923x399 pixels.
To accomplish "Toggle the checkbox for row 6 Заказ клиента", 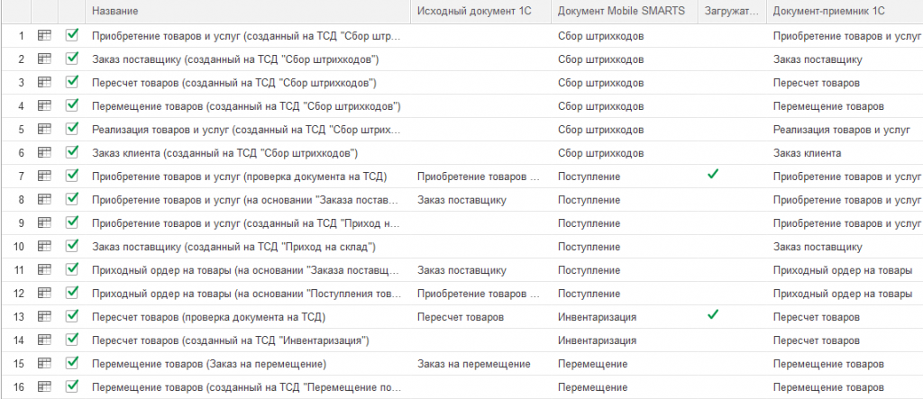I will (72, 152).
